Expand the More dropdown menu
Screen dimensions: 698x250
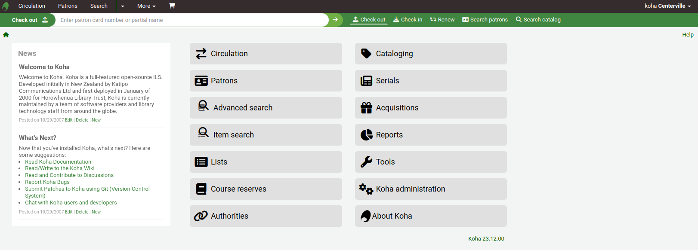click(x=146, y=6)
